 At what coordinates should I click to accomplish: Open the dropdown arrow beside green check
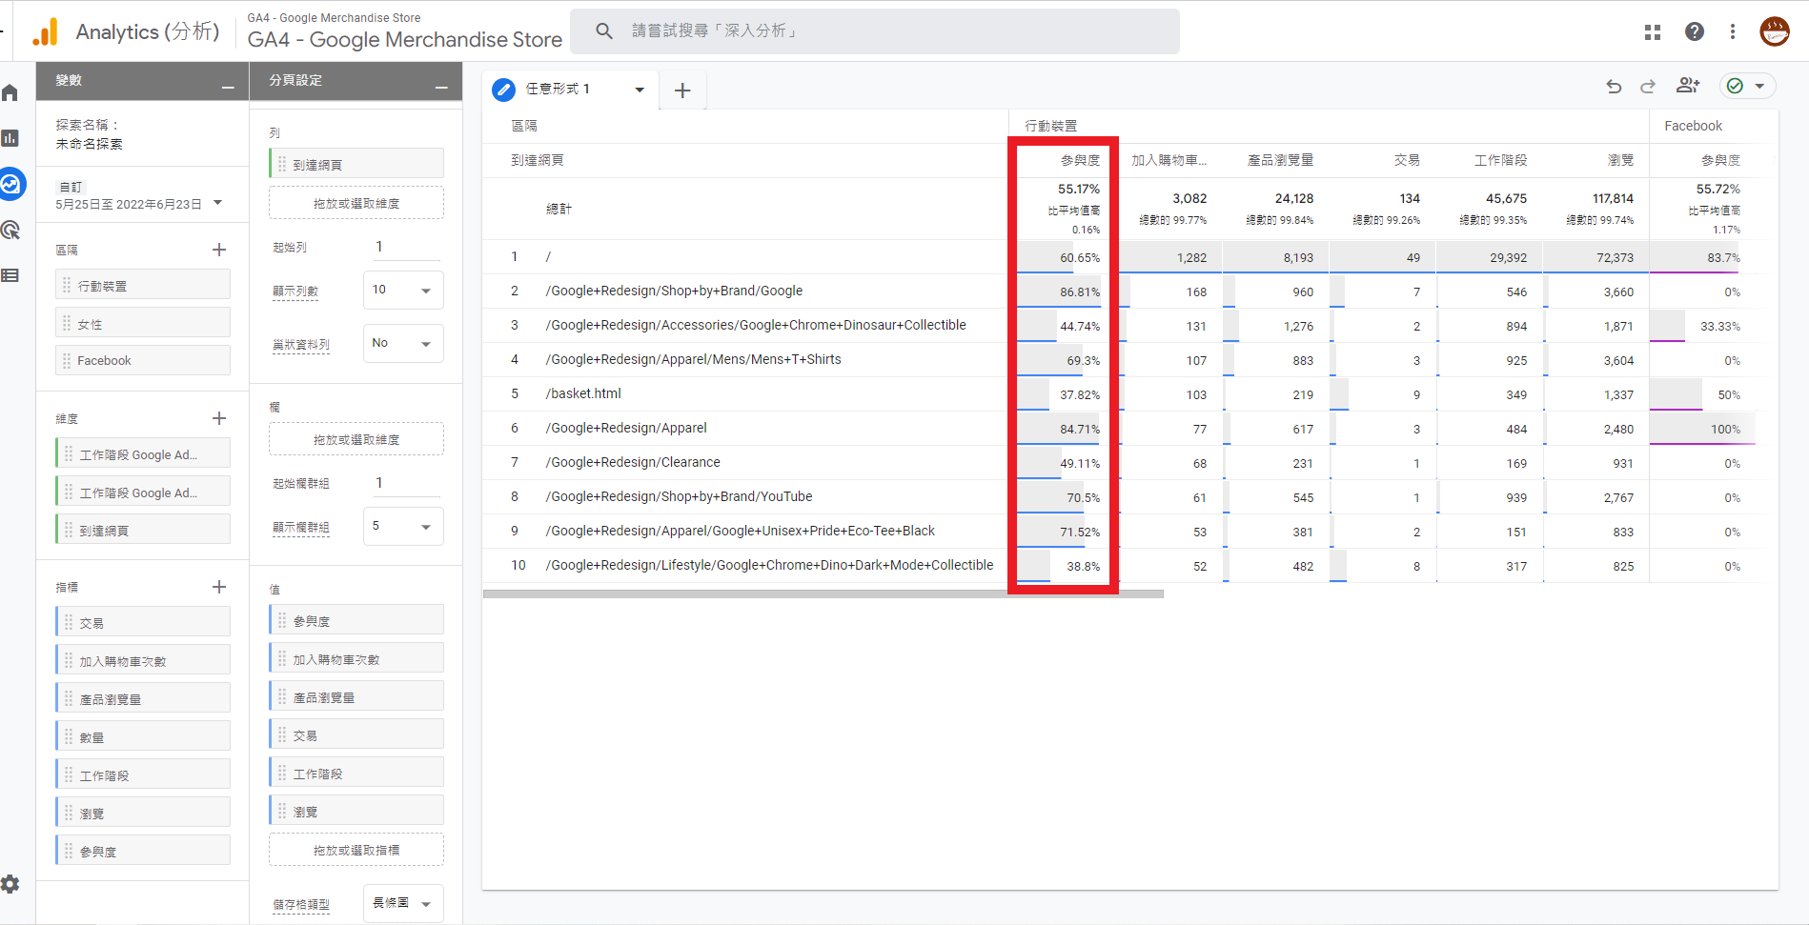click(x=1759, y=86)
